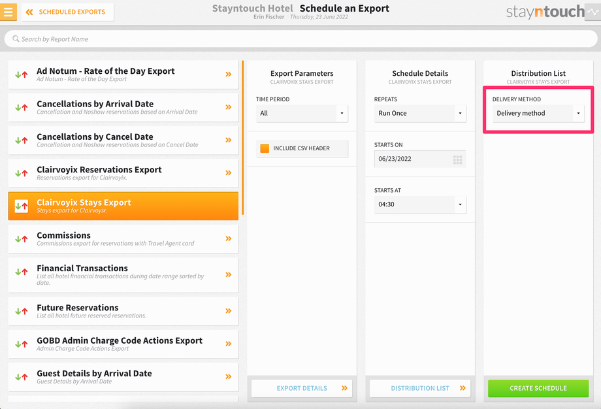This screenshot has height=409, width=601.
Task: Click chevron on Cancellations by Arrival Date
Action: click(229, 107)
